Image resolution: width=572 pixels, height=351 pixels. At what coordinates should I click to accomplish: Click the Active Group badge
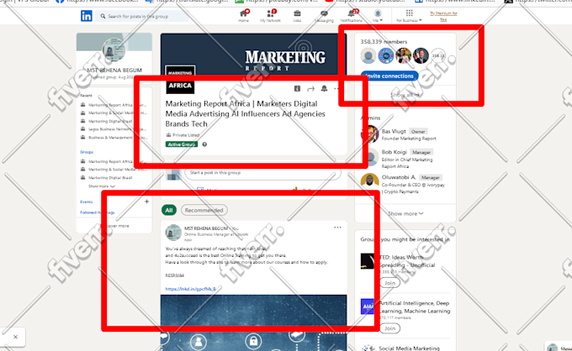(182, 144)
